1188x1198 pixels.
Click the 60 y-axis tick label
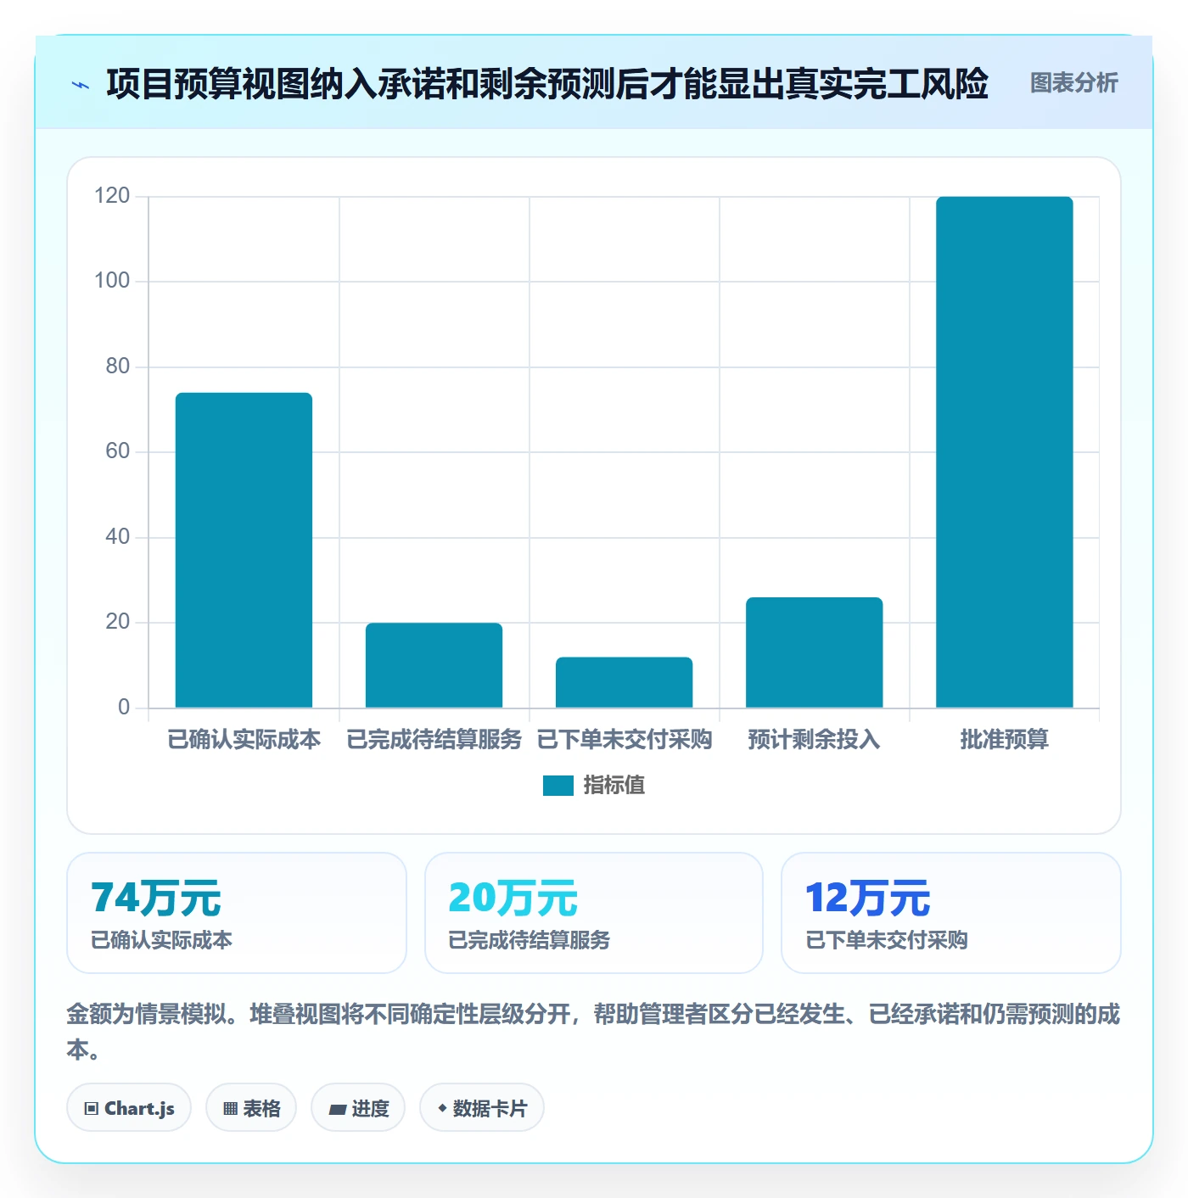pos(118,451)
